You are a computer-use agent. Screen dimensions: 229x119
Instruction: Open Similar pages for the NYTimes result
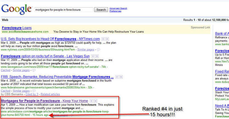(x=86, y=50)
